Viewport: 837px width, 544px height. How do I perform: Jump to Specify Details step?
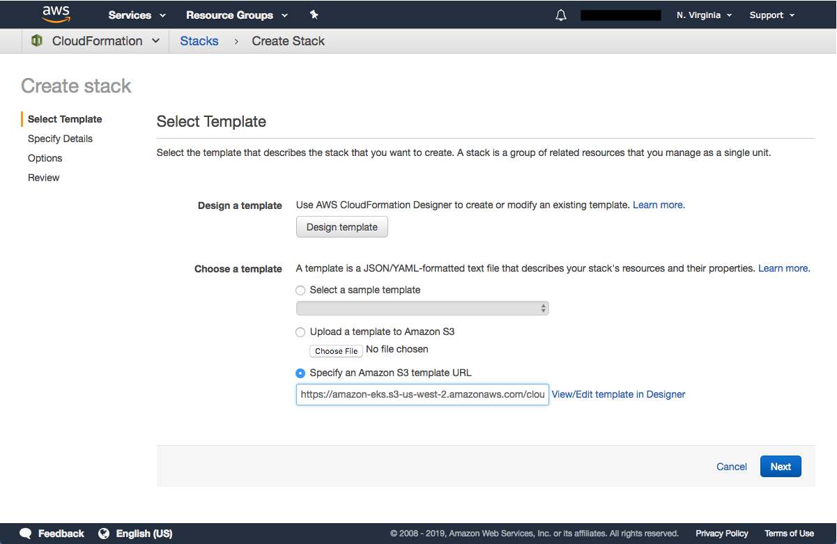pyautogui.click(x=60, y=139)
